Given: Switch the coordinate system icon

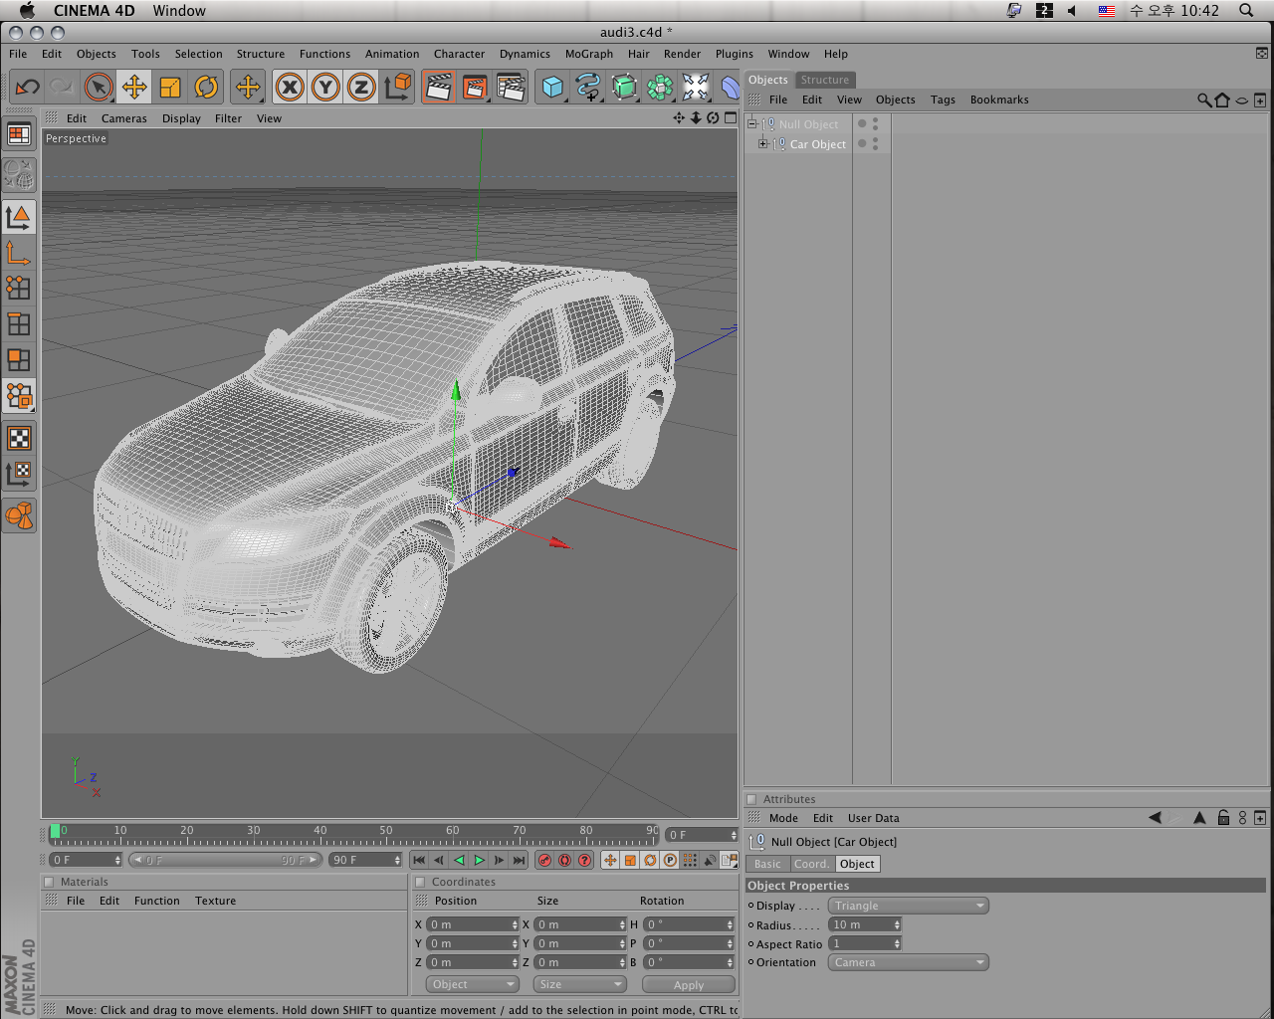Looking at the screenshot, I should (x=397, y=88).
